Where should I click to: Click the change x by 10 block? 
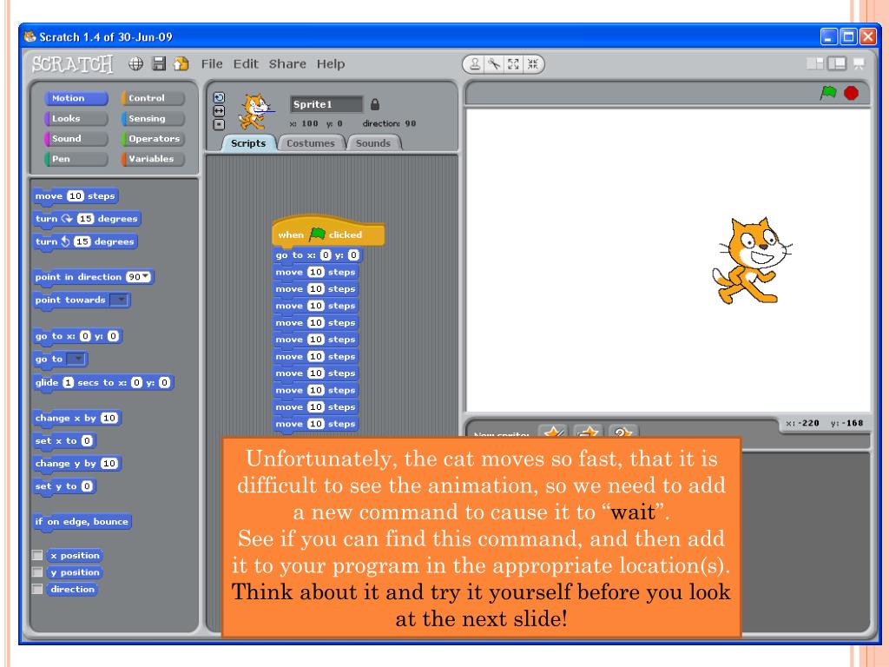pos(76,418)
